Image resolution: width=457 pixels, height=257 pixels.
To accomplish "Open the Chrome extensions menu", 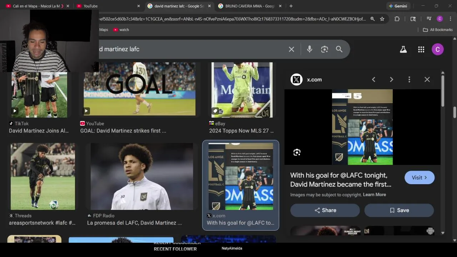I will (x=397, y=19).
